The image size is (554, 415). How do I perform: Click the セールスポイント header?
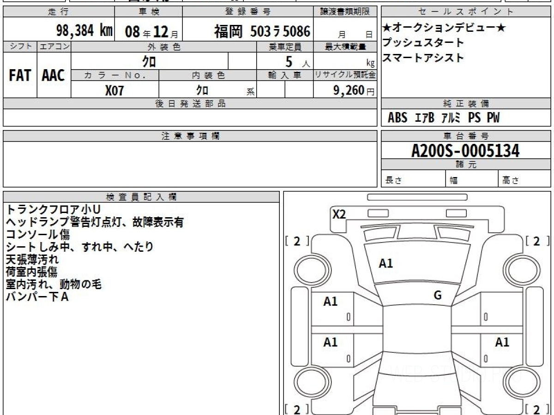[466, 12]
